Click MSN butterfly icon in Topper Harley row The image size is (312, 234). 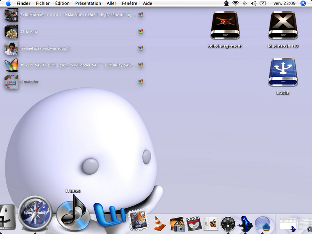pyautogui.click(x=140, y=65)
